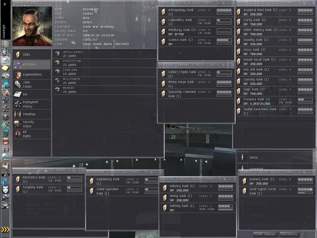Click the Dierox pilot icon

pyautogui.click(x=243, y=157)
